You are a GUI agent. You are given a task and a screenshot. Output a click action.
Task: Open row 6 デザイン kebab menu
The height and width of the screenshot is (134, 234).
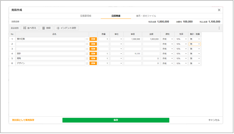87,63
